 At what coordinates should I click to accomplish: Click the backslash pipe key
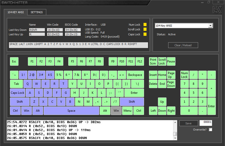[x=137, y=84]
